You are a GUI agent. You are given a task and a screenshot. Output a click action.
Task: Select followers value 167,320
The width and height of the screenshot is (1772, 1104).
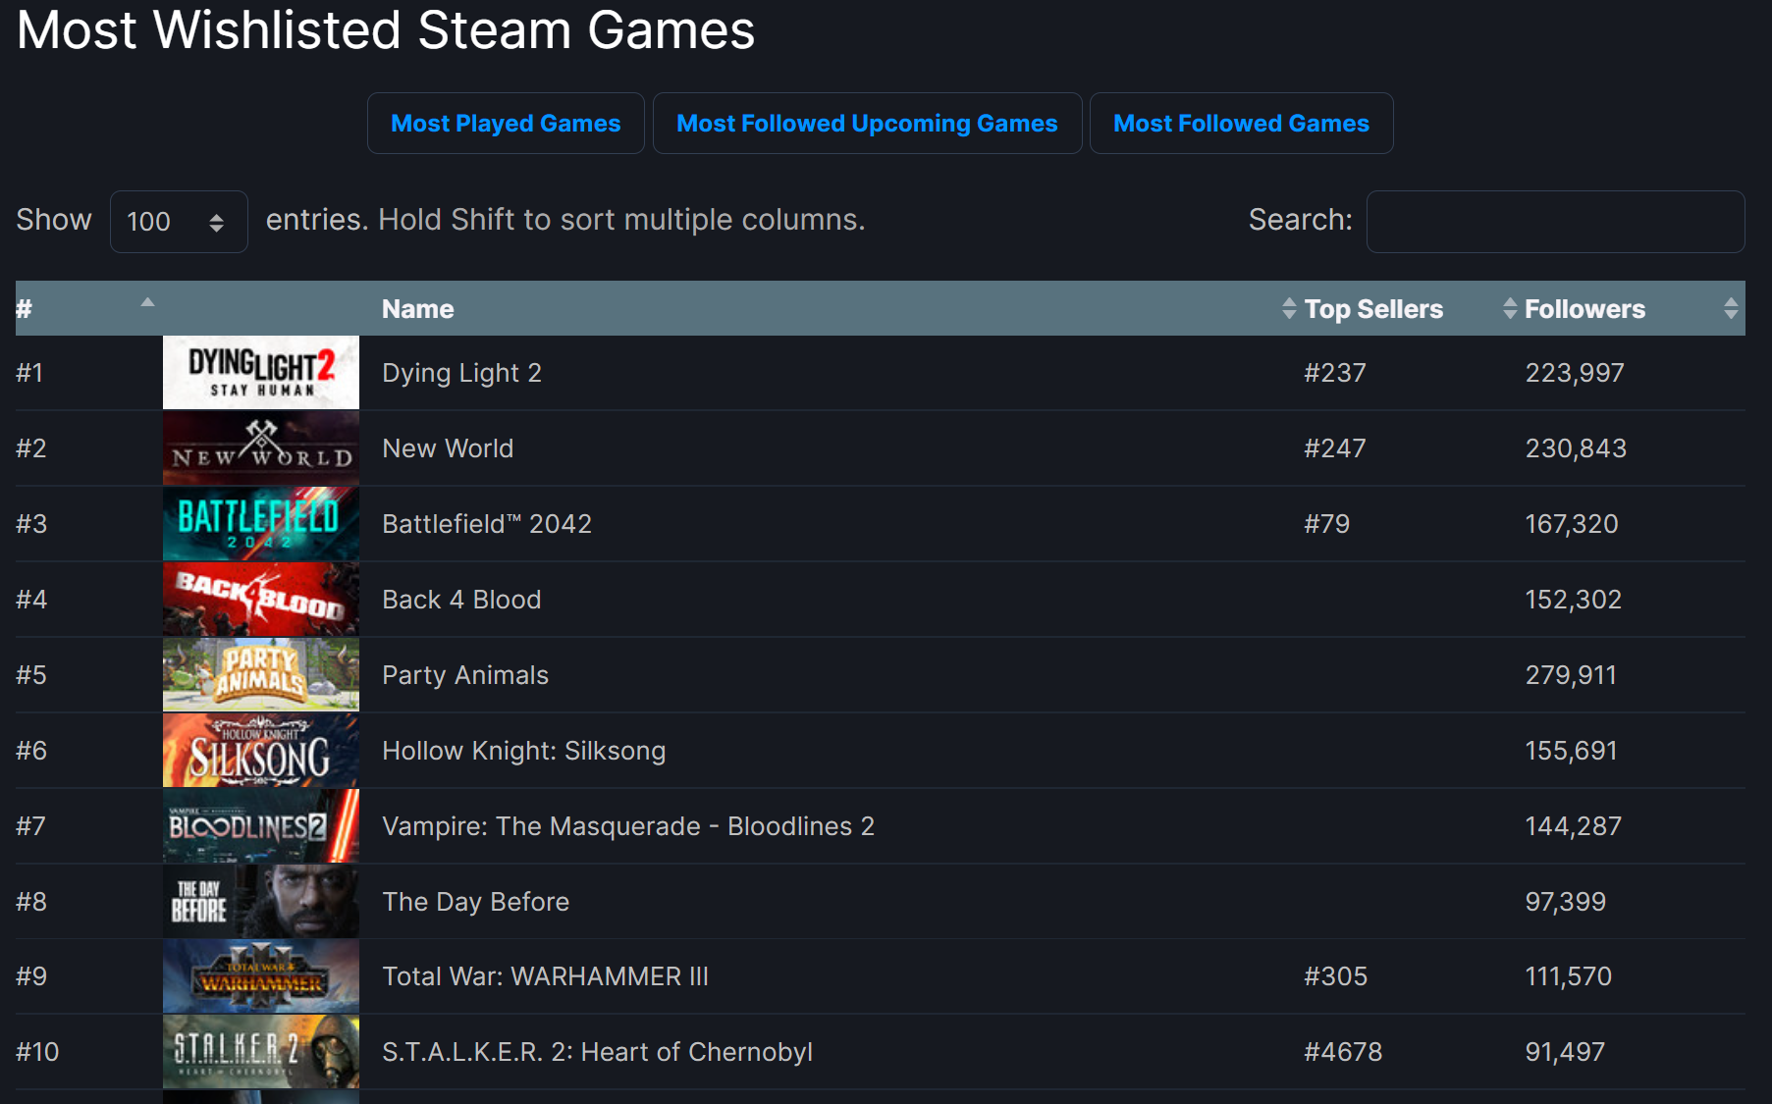pyautogui.click(x=1572, y=524)
